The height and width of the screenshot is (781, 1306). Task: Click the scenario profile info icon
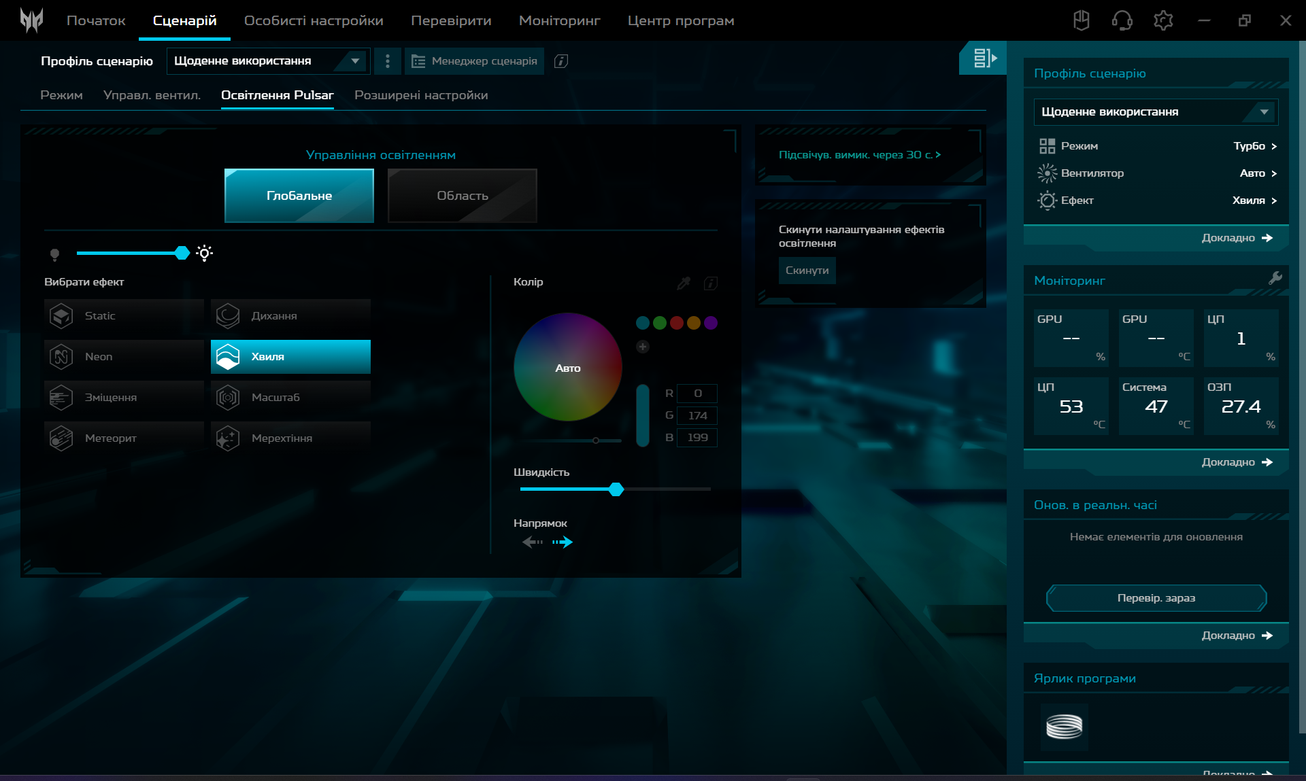[x=561, y=61]
